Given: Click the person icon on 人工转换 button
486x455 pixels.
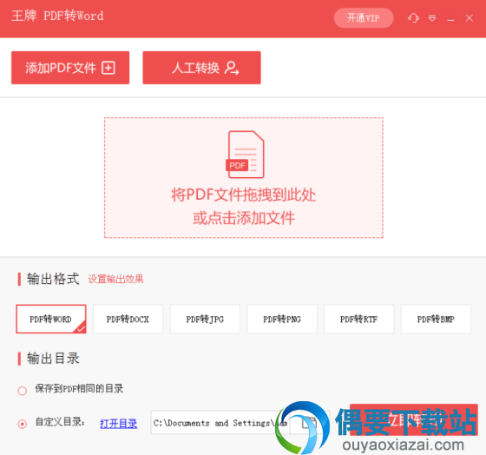Looking at the screenshot, I should (x=232, y=68).
